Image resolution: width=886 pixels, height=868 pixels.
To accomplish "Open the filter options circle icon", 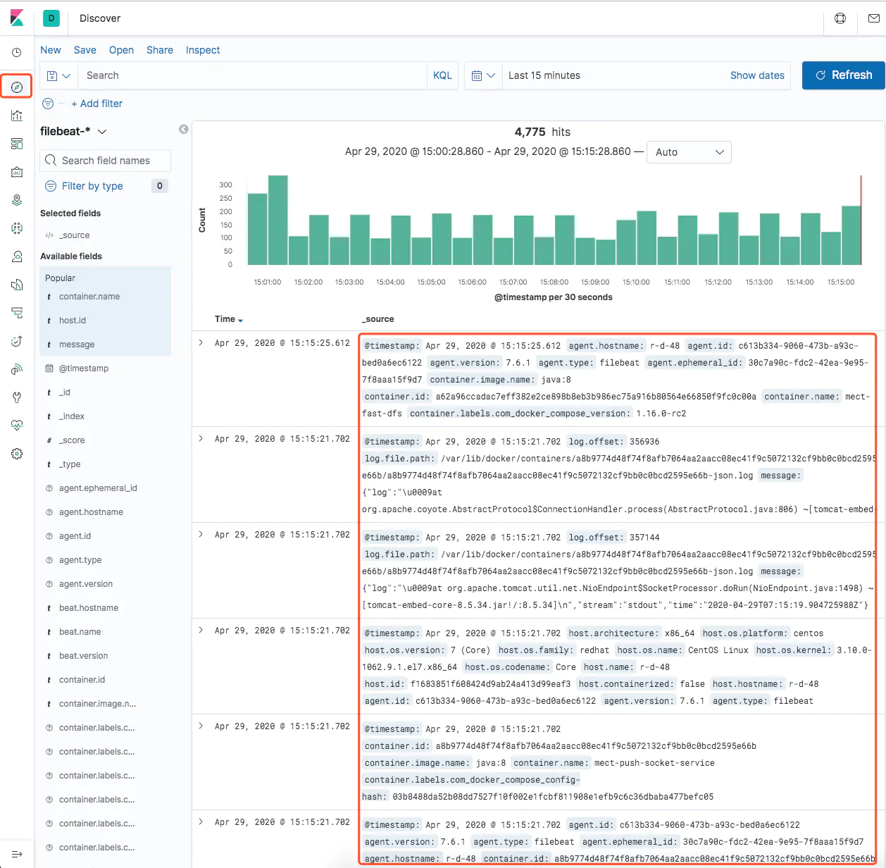I will (48, 104).
